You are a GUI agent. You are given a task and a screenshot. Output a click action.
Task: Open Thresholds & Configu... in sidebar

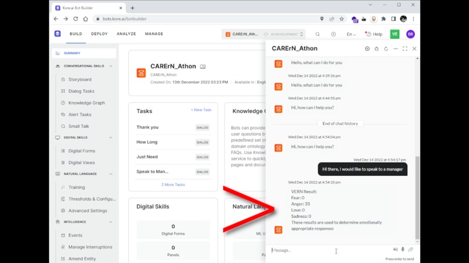[92, 199]
